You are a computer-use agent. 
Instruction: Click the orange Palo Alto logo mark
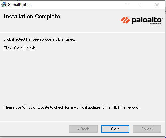click(x=125, y=20)
